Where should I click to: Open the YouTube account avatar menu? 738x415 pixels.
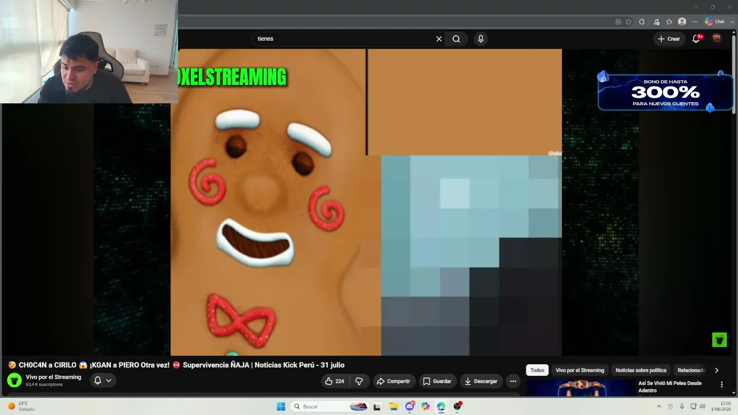pyautogui.click(x=717, y=39)
